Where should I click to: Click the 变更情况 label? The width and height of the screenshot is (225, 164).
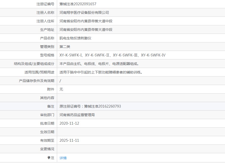47,149
